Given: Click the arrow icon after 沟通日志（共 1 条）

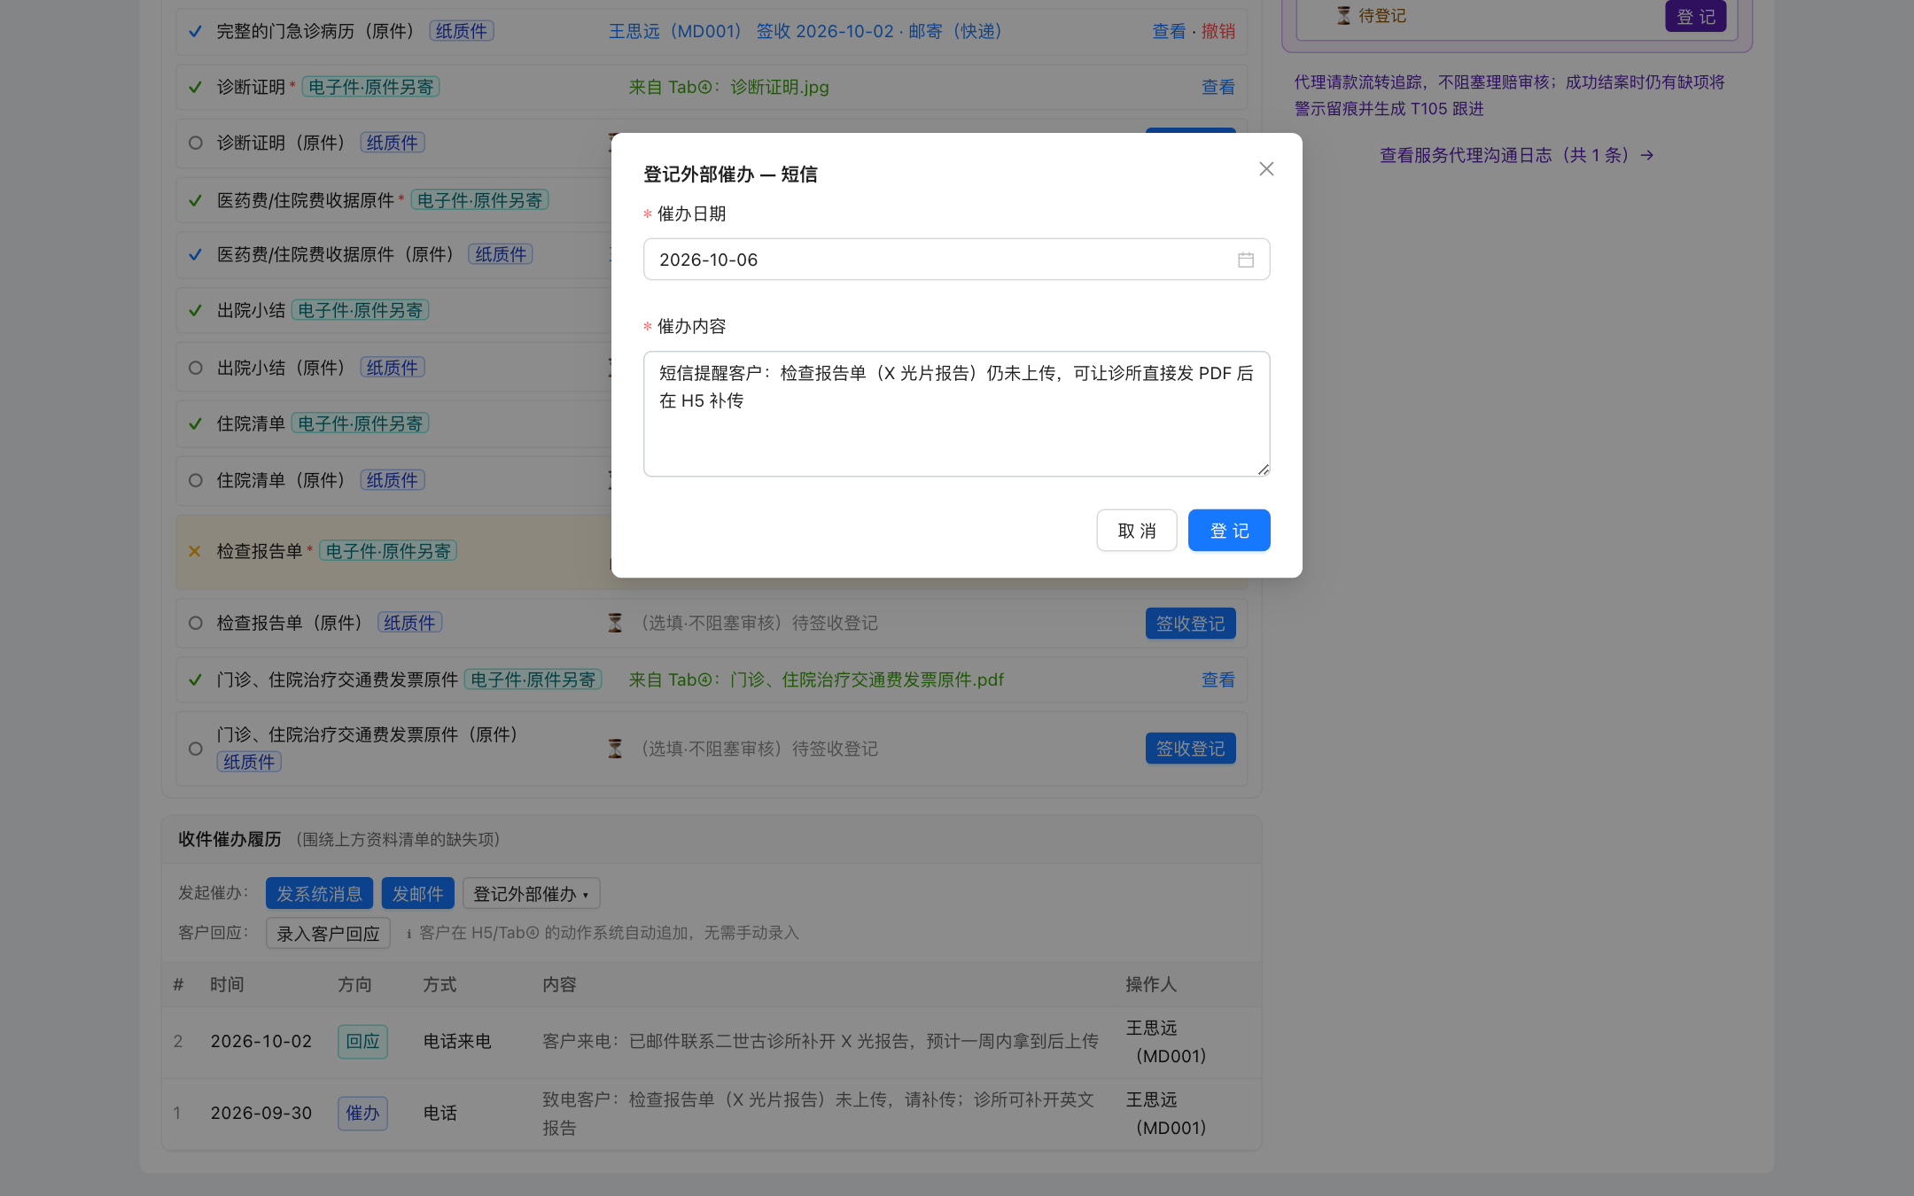Looking at the screenshot, I should tap(1646, 155).
